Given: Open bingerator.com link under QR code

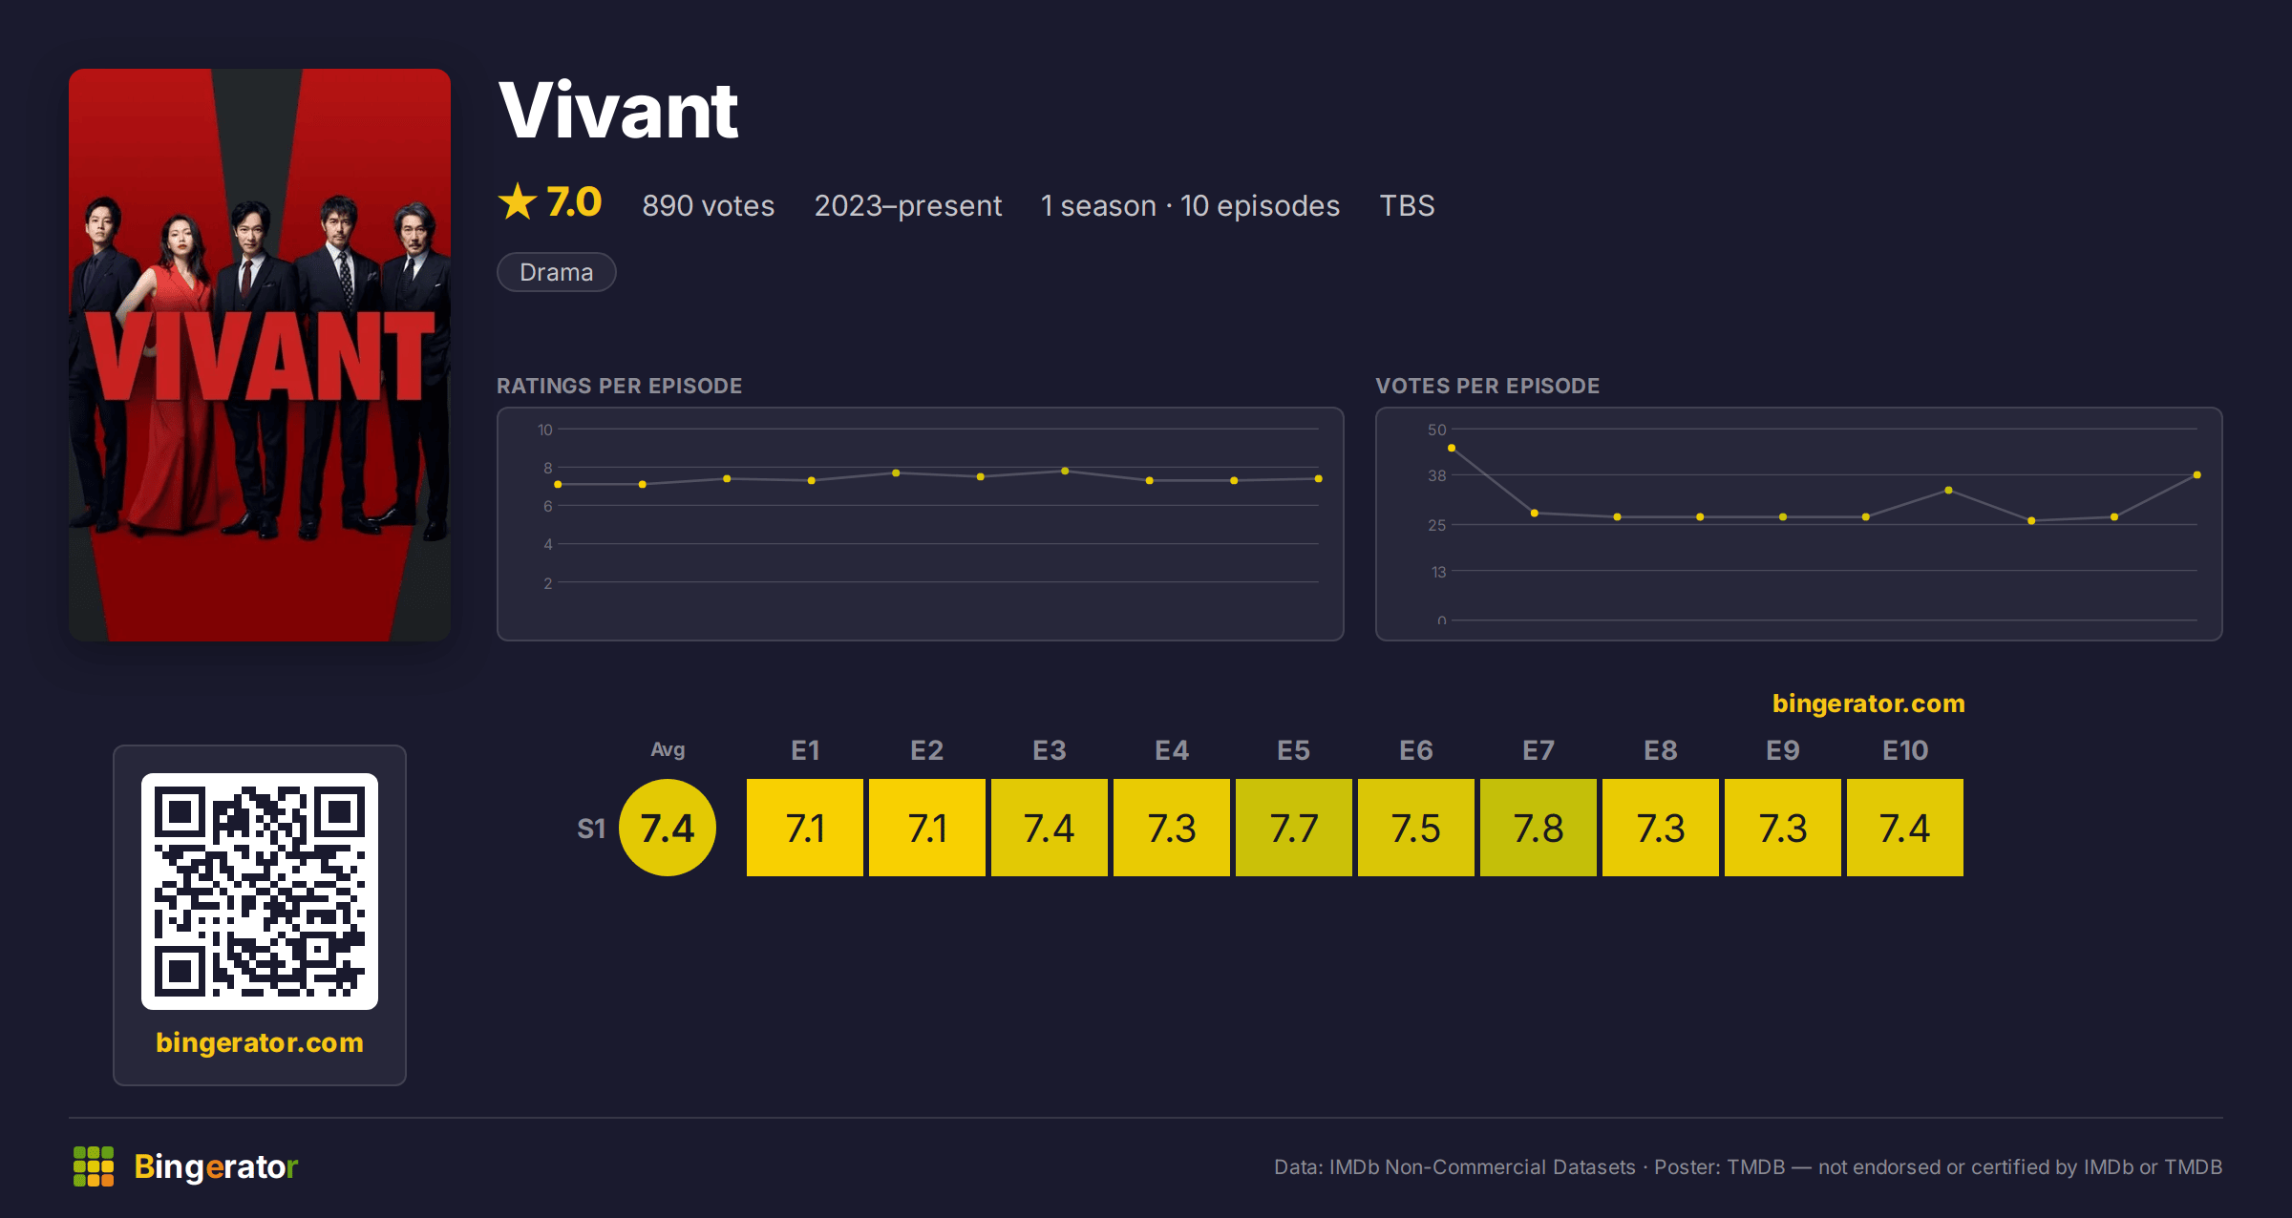Looking at the screenshot, I should (x=260, y=1042).
